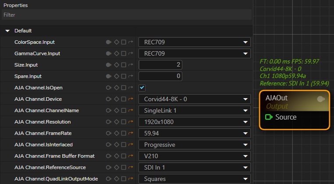Click the pin icon on ColorSpace.Input row

(109, 42)
